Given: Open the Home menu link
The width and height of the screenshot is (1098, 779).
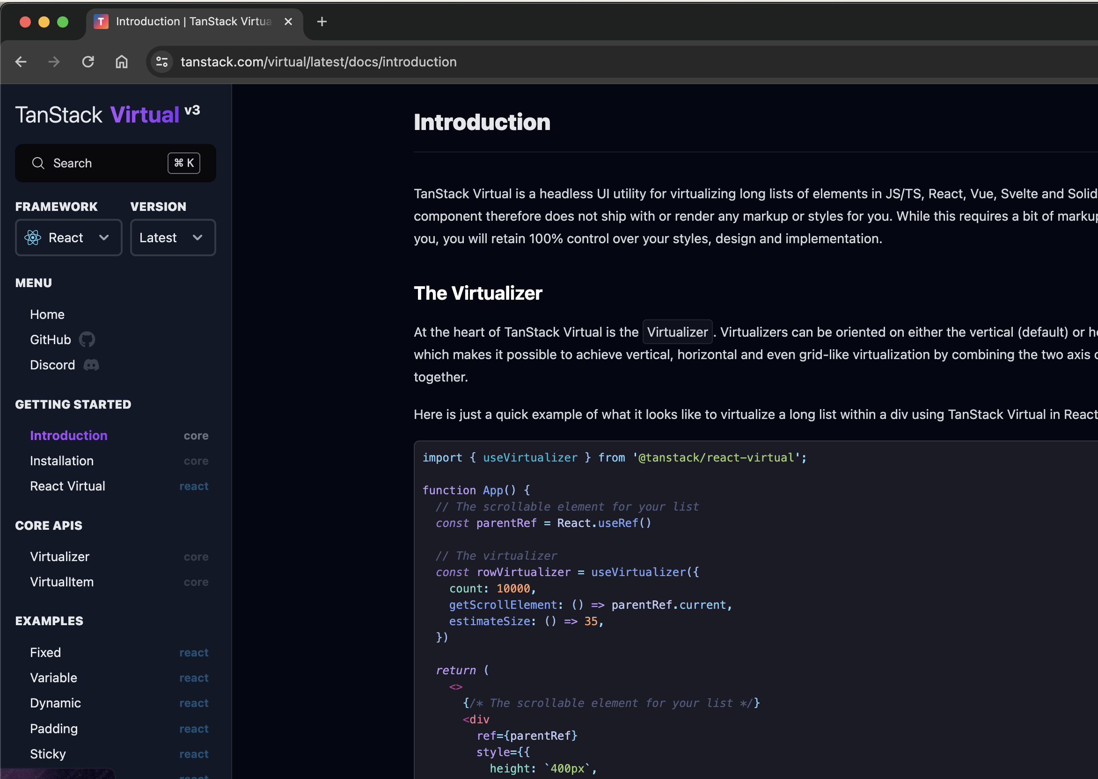Looking at the screenshot, I should [x=47, y=315].
